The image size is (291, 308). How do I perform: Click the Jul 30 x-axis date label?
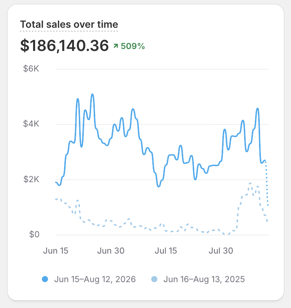tap(221, 251)
